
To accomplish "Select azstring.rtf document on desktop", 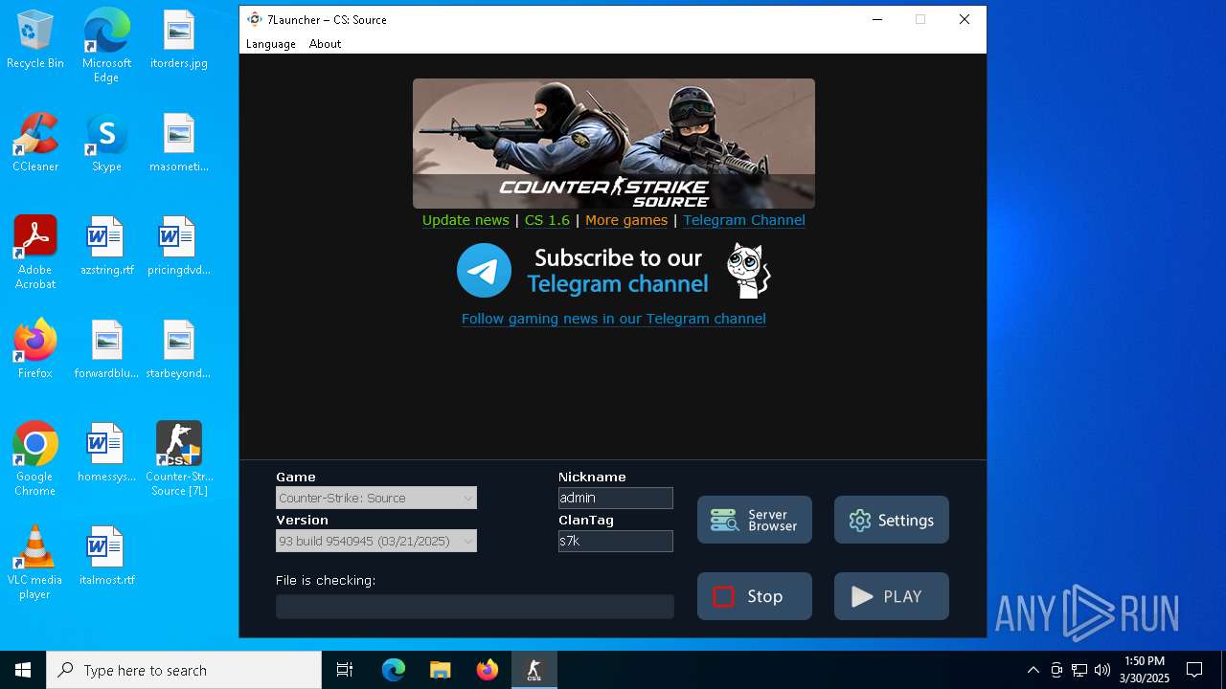I will [x=106, y=247].
